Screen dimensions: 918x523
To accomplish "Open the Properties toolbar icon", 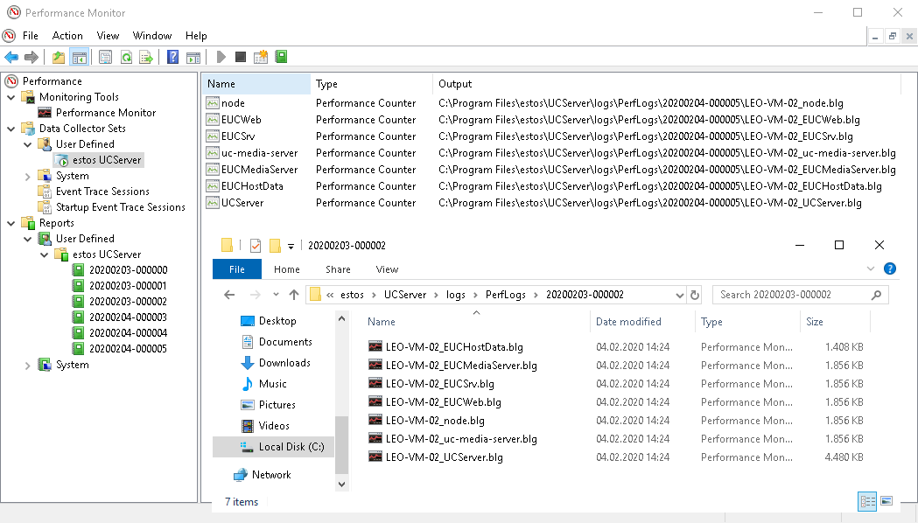I will (106, 57).
